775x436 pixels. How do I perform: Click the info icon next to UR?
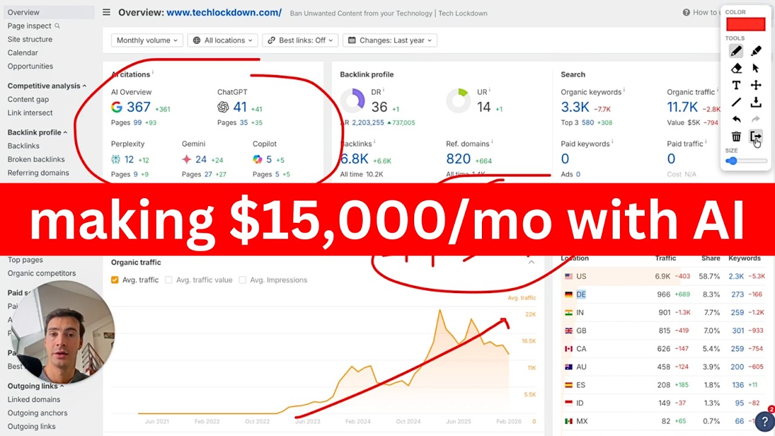pyautogui.click(x=490, y=90)
